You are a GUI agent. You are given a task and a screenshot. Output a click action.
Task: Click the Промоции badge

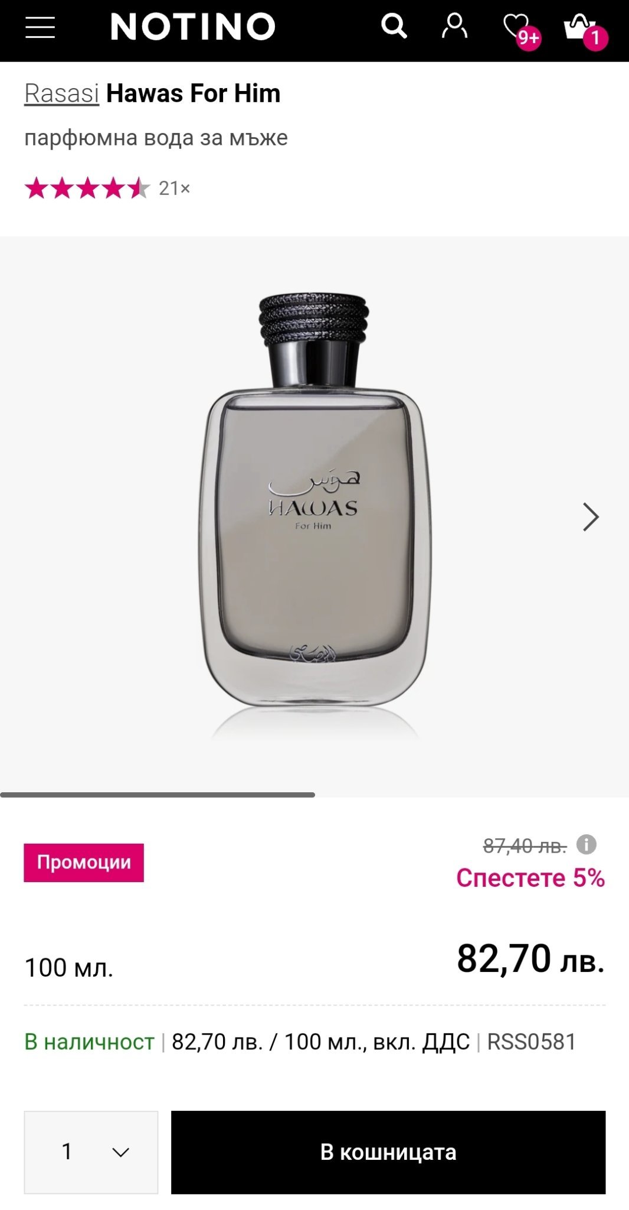coord(84,863)
